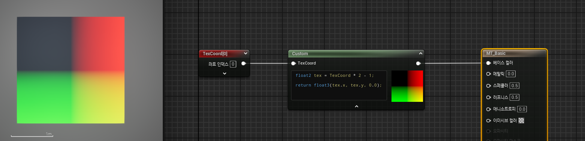
Task: Click the Custom node bottom collapse chevron
Action: point(356,106)
